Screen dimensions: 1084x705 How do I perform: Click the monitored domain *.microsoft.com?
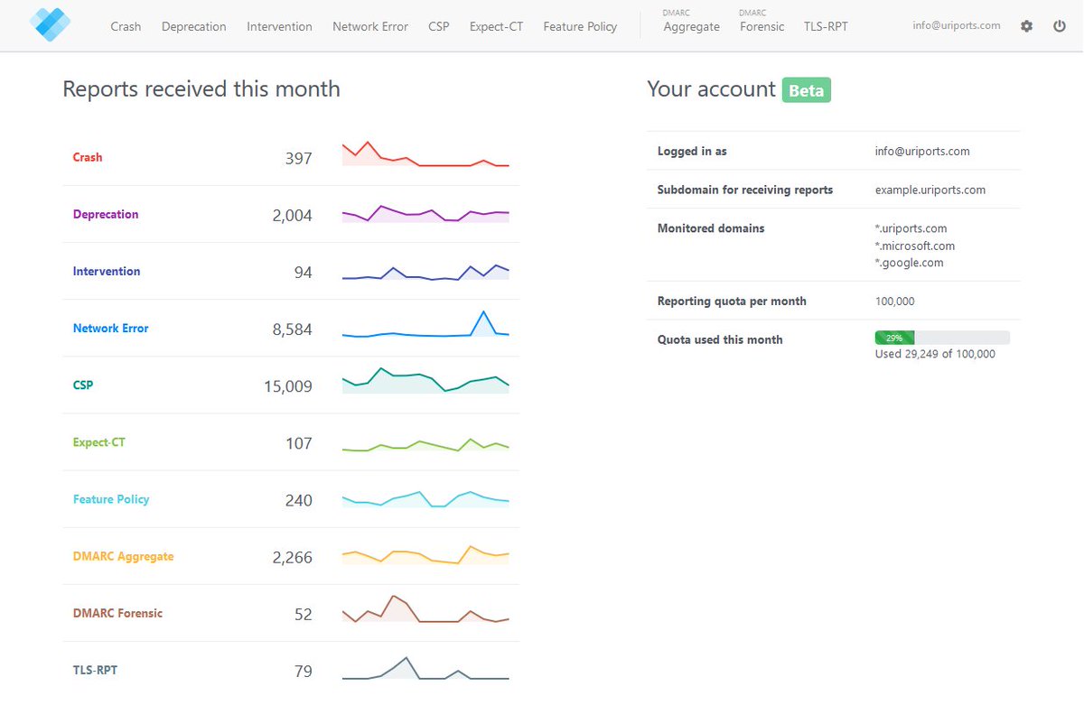915,246
